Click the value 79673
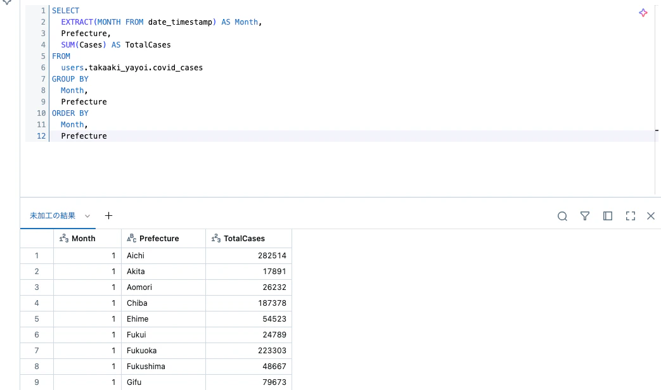Viewport: 661px width, 390px height. pos(274,382)
